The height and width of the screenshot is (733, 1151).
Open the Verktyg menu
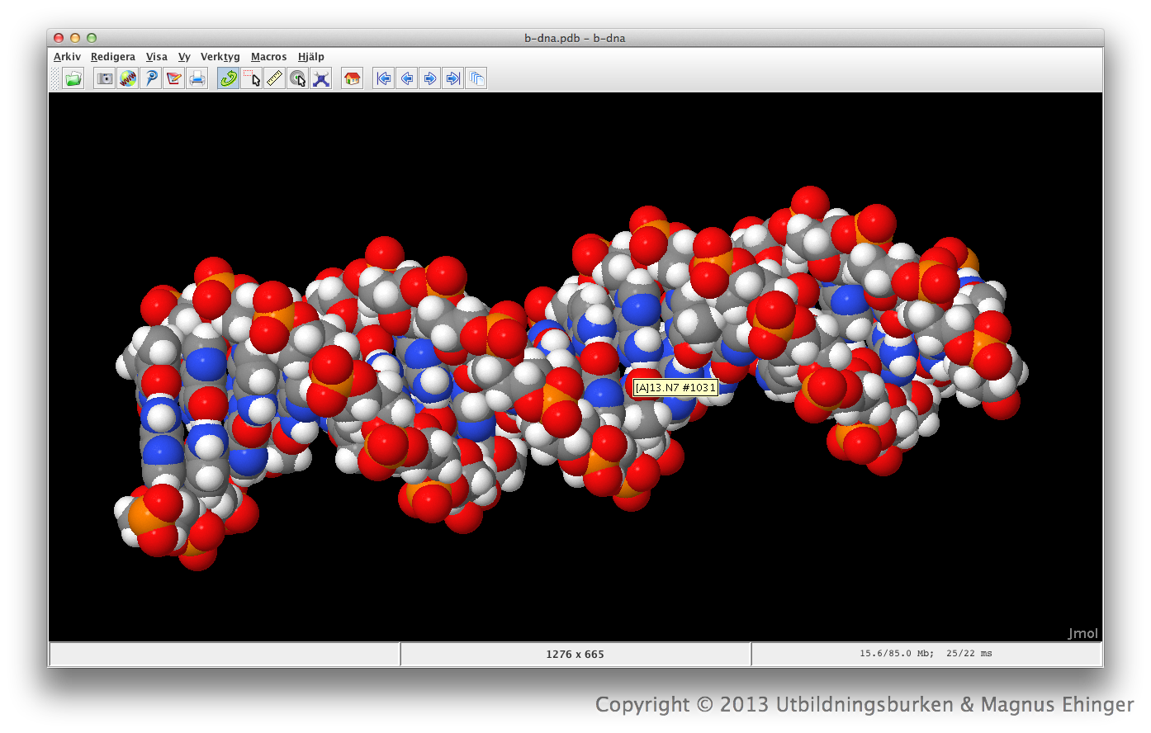pyautogui.click(x=220, y=57)
